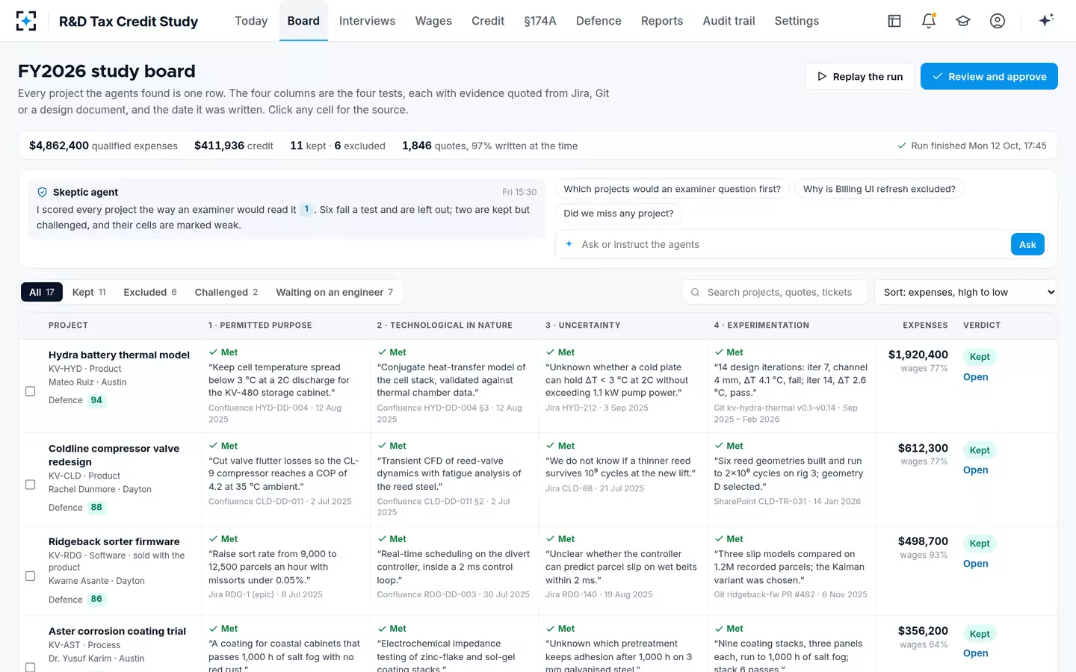Select the Hydra battery thermal model checkbox
Viewport: 1076px width, 672px height.
(x=31, y=391)
